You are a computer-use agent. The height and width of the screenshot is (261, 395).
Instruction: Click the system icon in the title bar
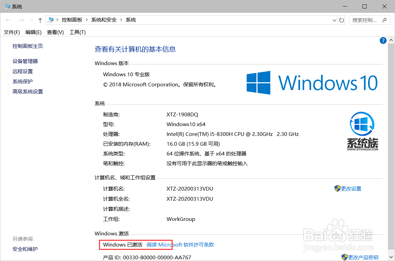7,6
